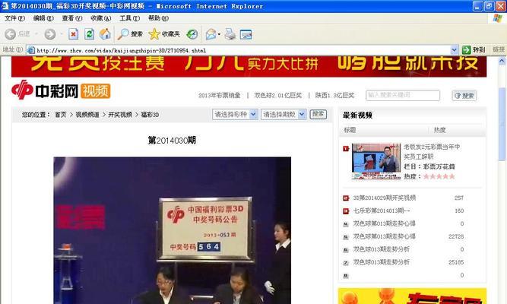Click the 首页 breadcrumb link
The height and width of the screenshot is (304, 507).
[x=61, y=115]
